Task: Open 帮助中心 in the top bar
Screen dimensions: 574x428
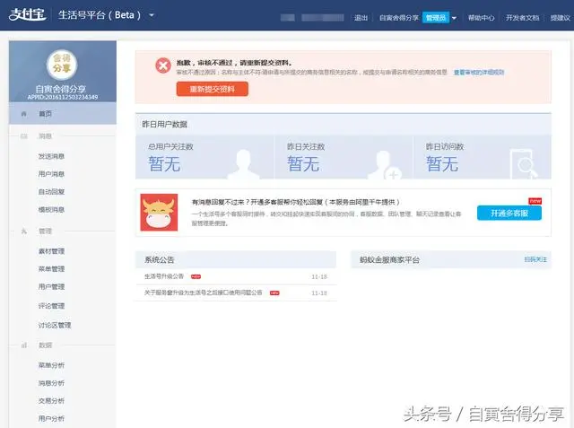Action: tap(481, 18)
